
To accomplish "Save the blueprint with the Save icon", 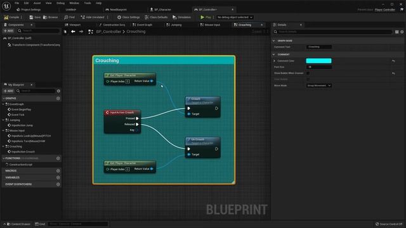I will pos(35,17).
